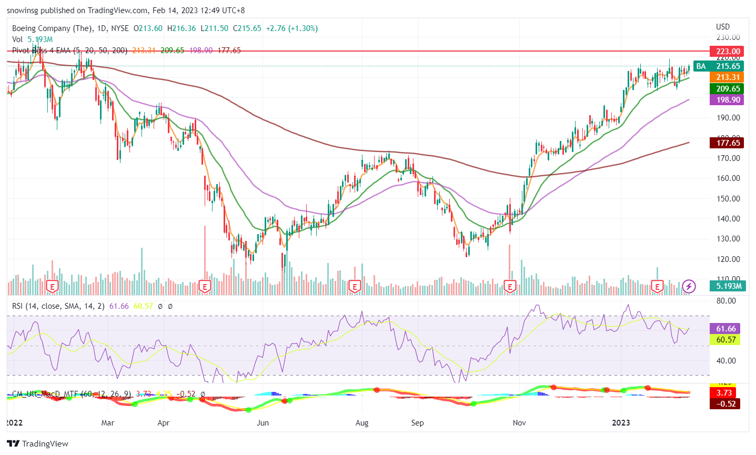The image size is (756, 455).
Task: Click the purple lightning bolt event icon
Action: (689, 287)
